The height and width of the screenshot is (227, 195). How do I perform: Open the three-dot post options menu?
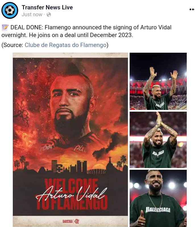pos(192,9)
